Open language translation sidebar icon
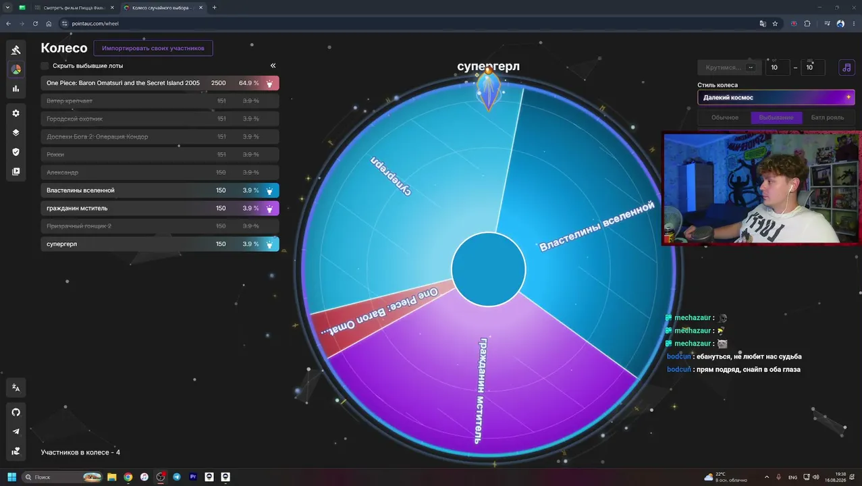The height and width of the screenshot is (486, 862). pyautogui.click(x=16, y=387)
